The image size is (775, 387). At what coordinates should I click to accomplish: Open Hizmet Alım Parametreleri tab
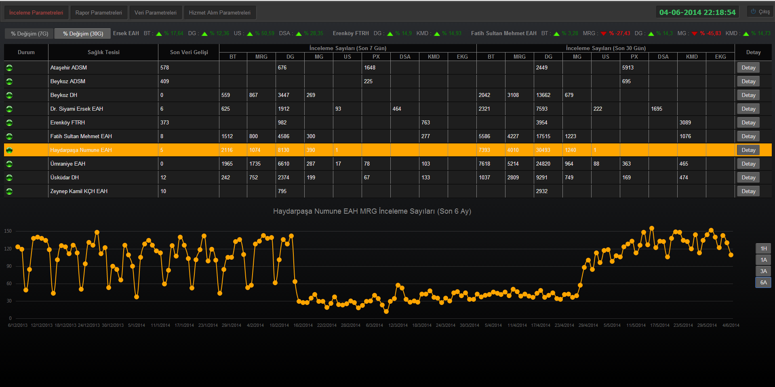(220, 13)
